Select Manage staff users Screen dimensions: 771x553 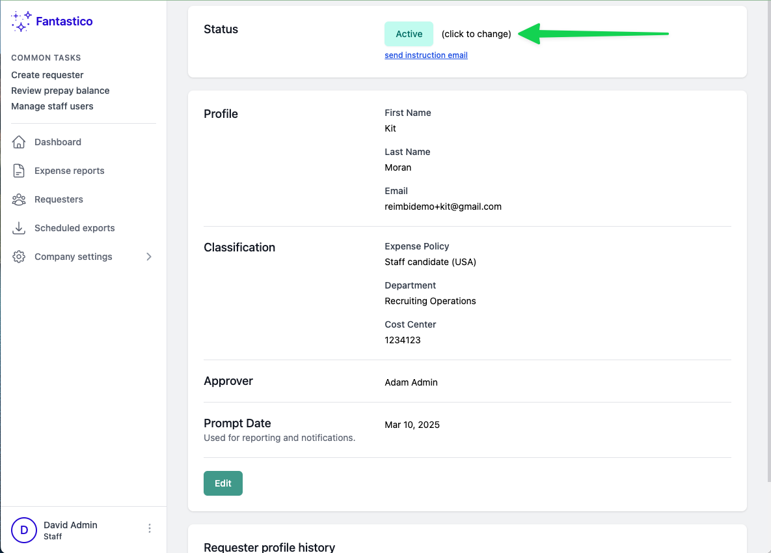[52, 106]
